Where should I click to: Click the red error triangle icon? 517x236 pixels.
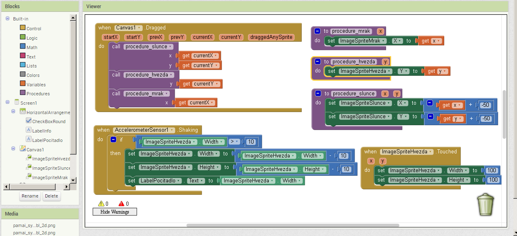121,203
